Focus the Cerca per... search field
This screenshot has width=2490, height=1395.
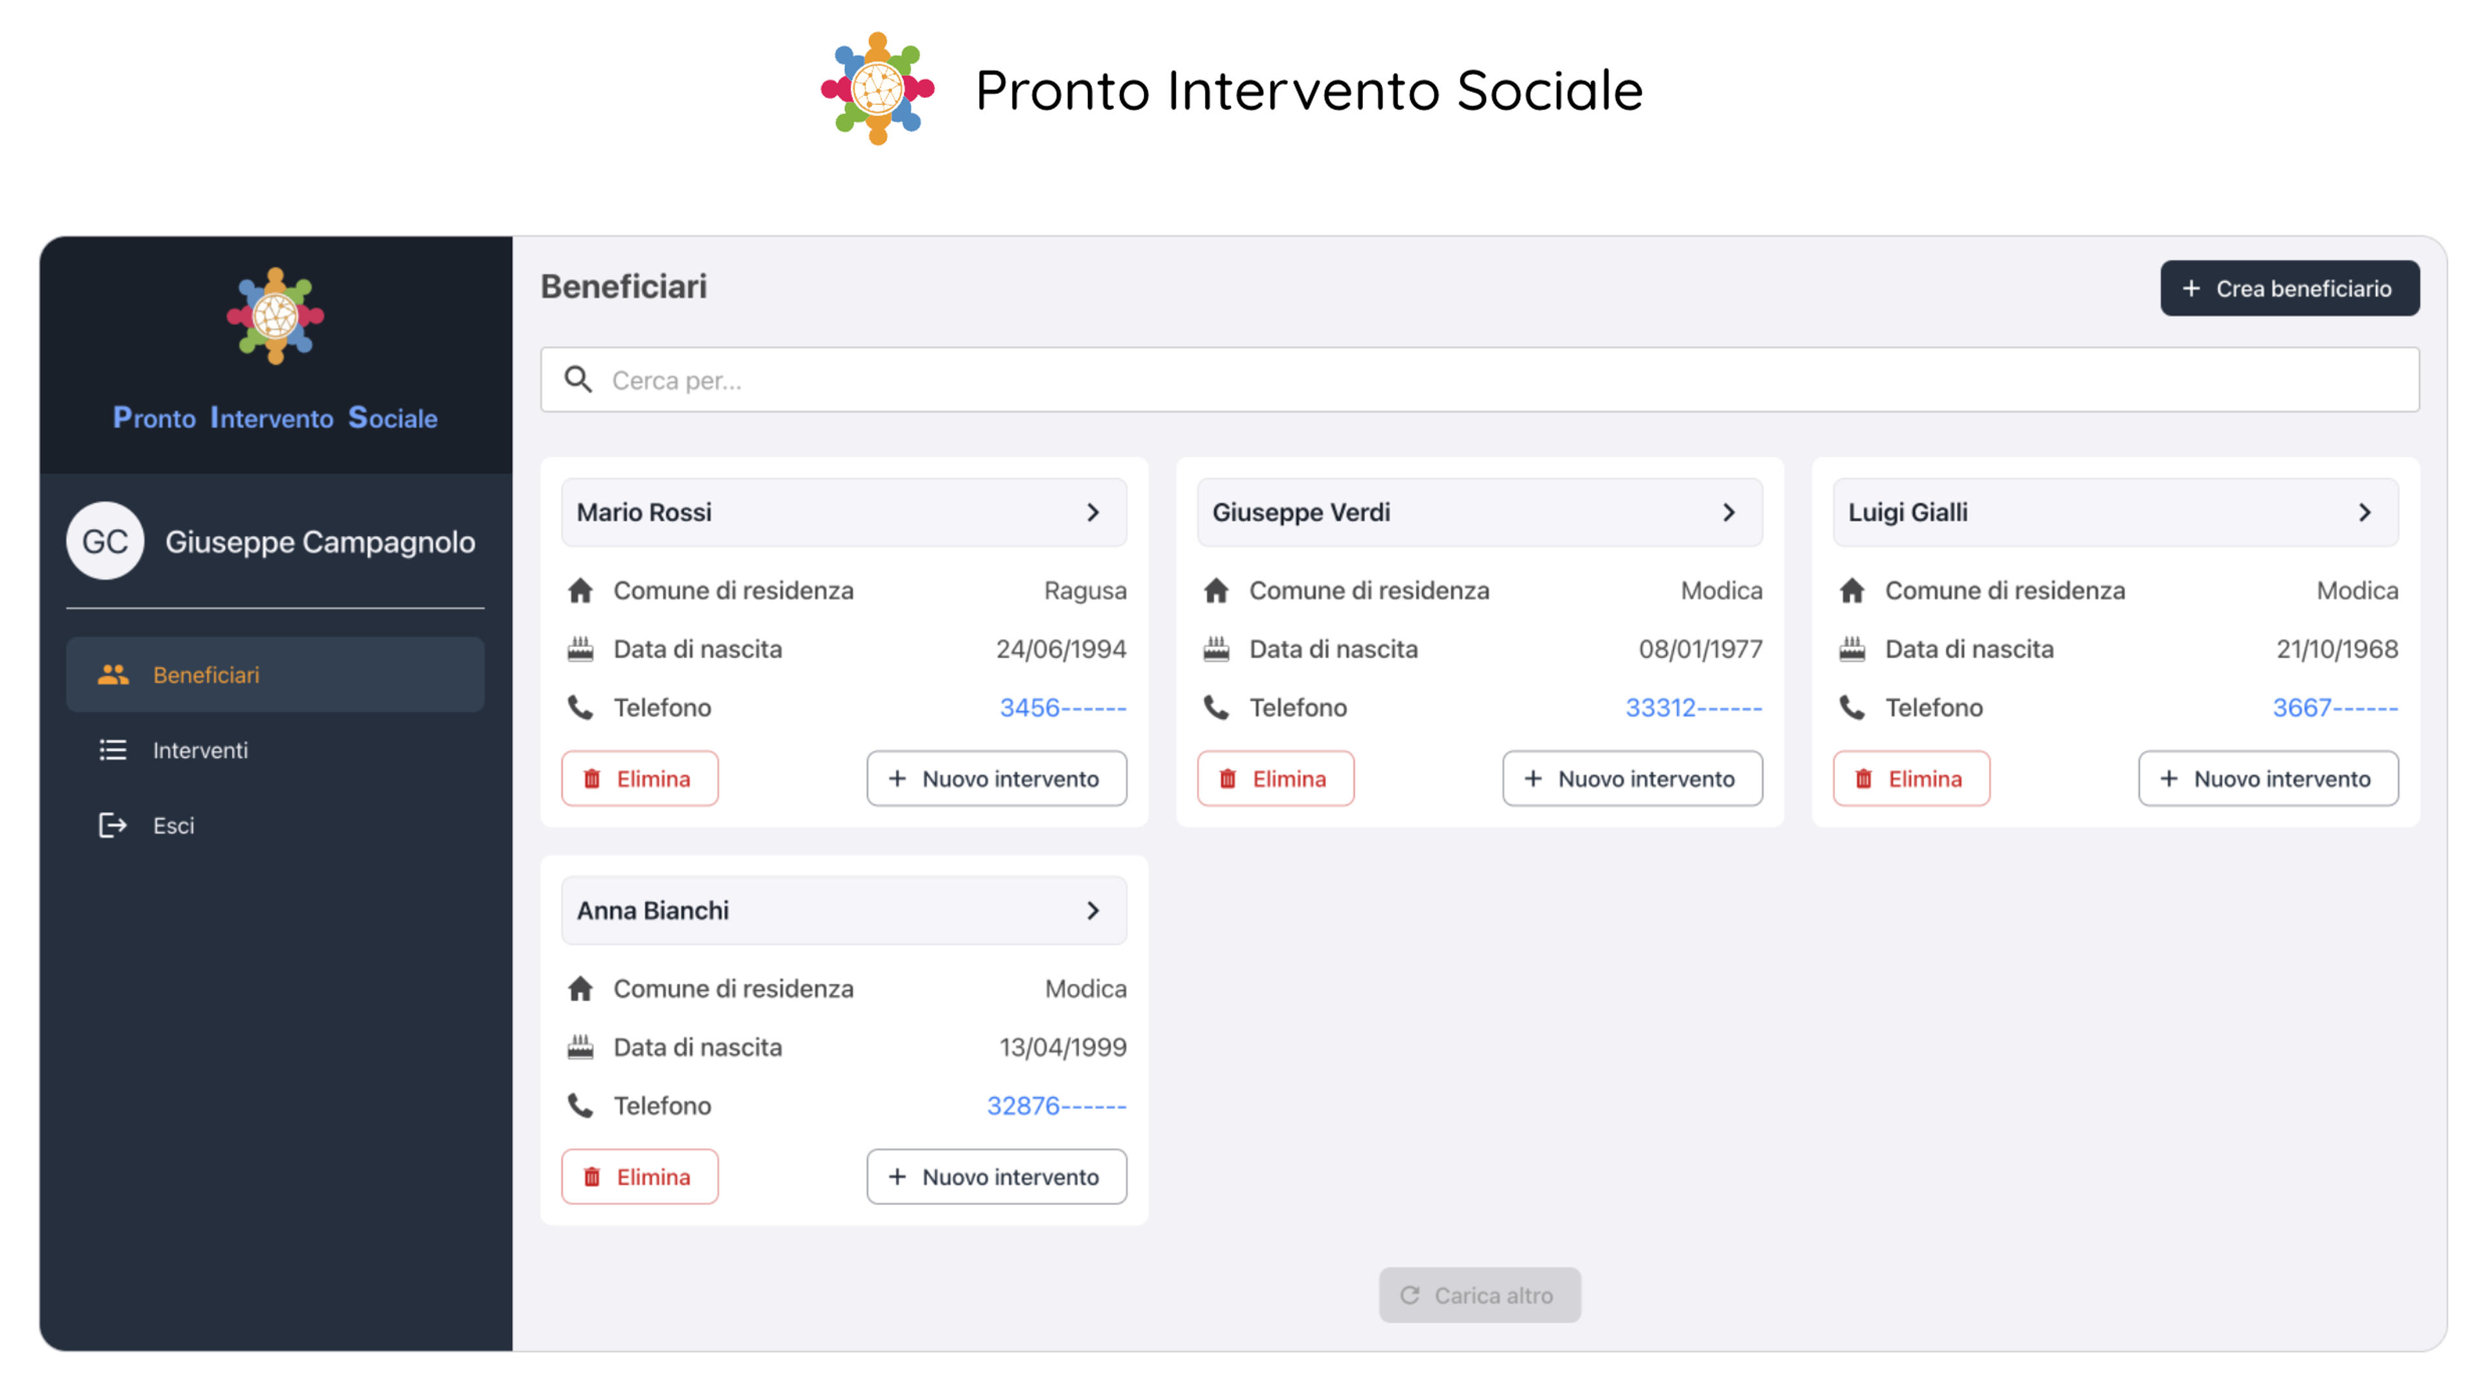tap(1480, 380)
